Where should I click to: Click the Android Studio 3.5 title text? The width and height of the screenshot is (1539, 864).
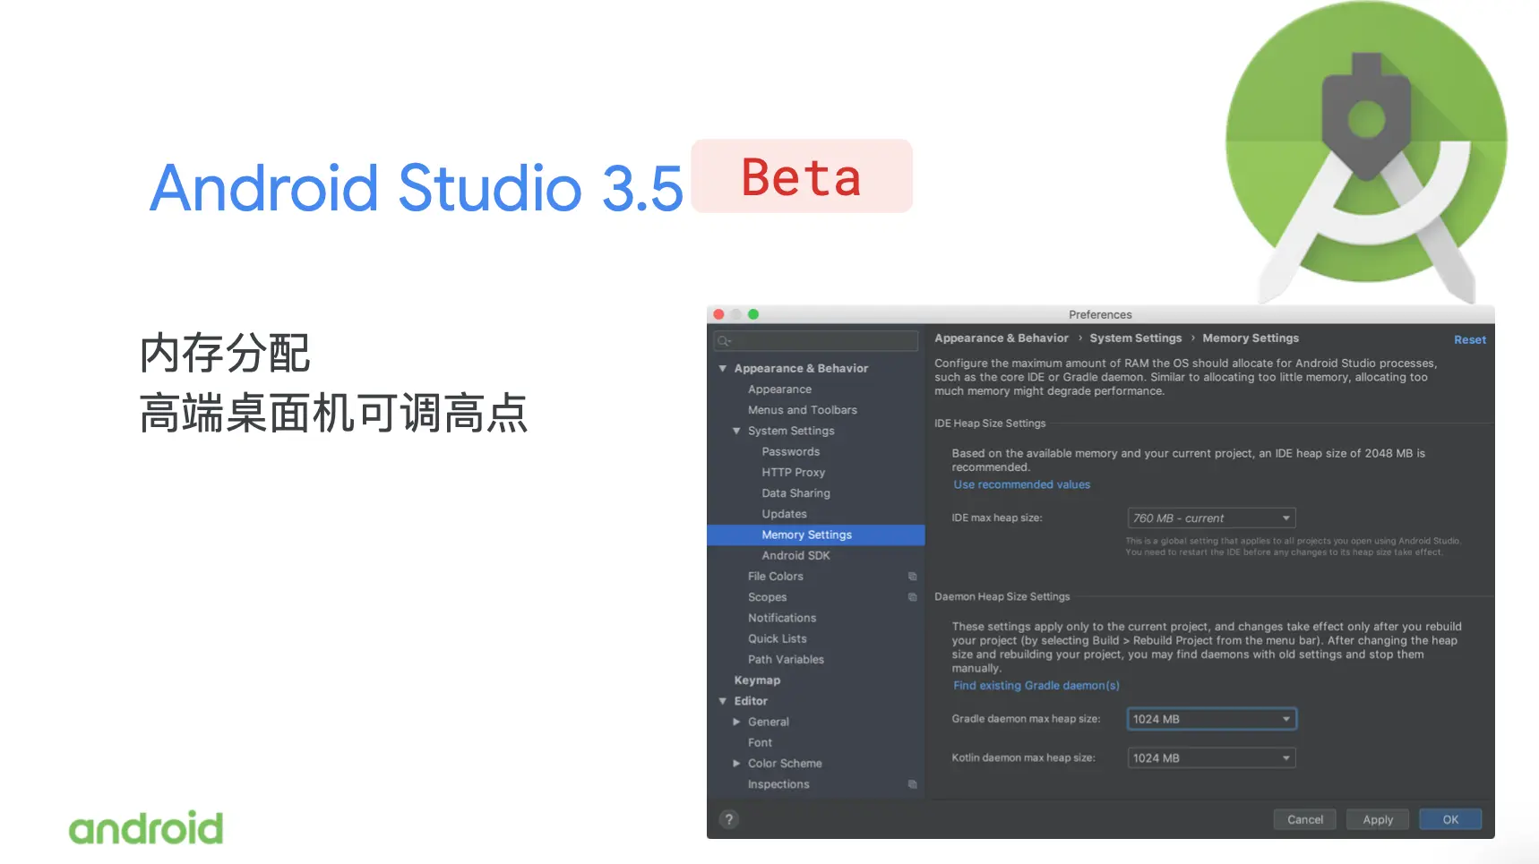[417, 188]
